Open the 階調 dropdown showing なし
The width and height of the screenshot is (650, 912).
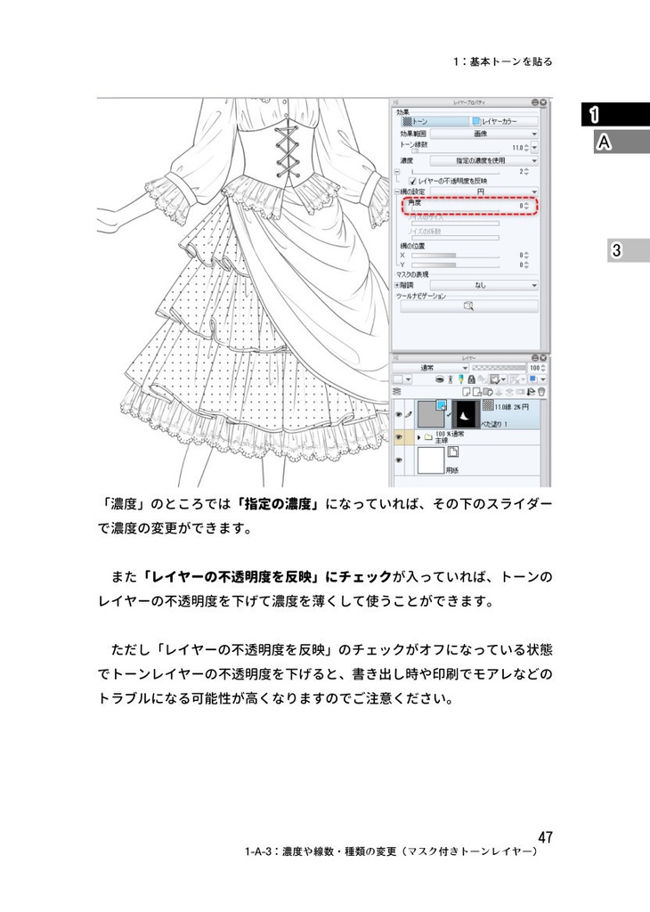click(483, 286)
